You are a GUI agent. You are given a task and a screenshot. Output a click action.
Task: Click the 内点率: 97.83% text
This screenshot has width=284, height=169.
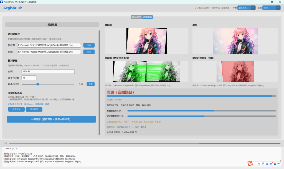114,100
